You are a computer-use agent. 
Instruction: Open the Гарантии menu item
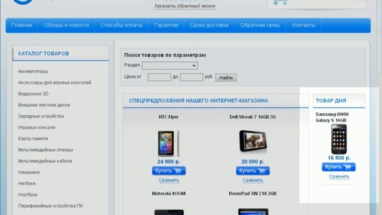click(166, 25)
